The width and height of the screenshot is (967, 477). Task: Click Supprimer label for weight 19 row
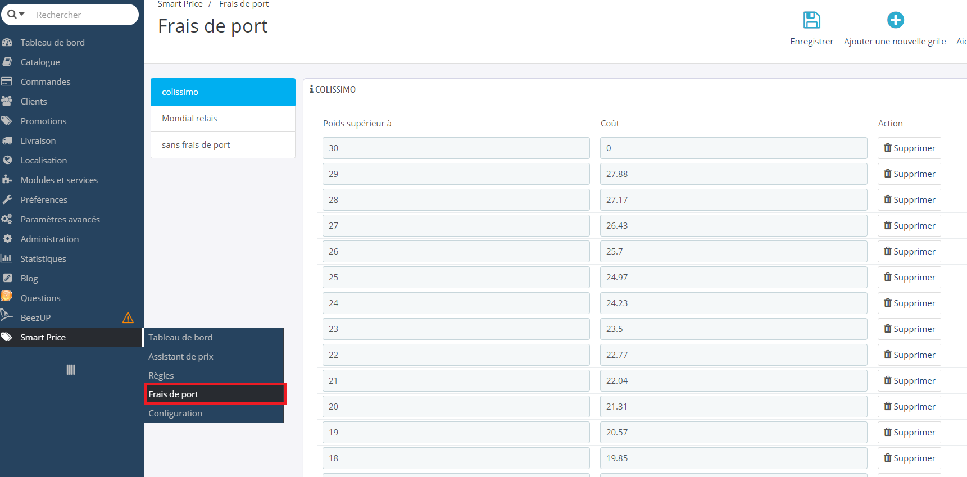click(x=914, y=433)
